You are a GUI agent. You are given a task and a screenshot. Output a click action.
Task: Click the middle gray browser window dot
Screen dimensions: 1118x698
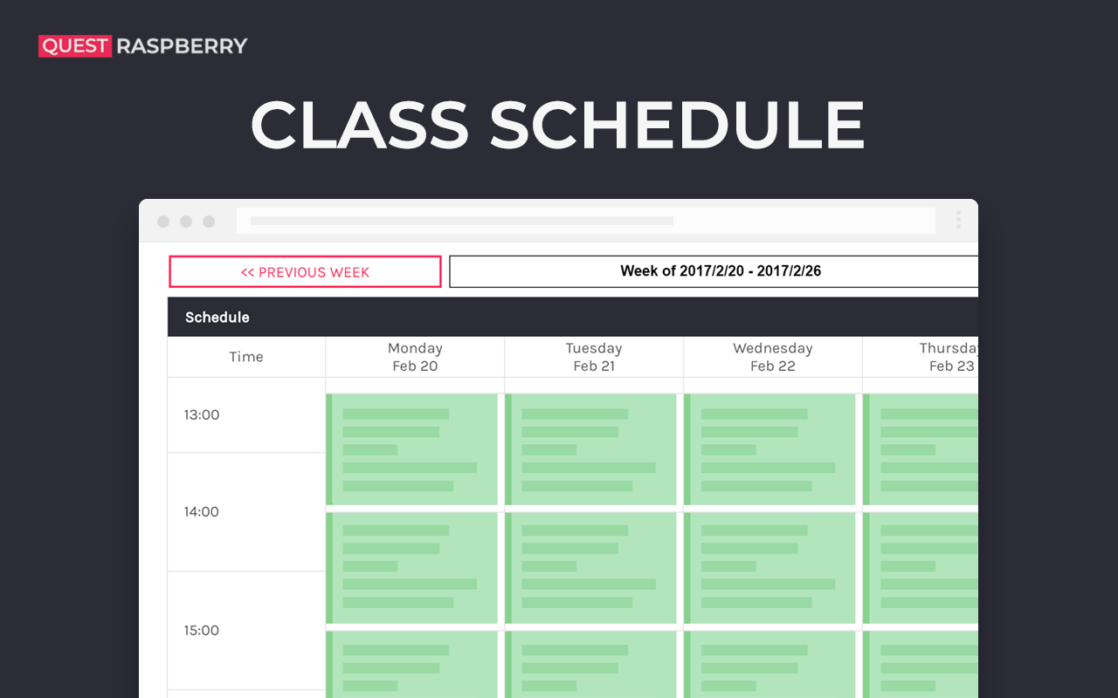click(186, 222)
